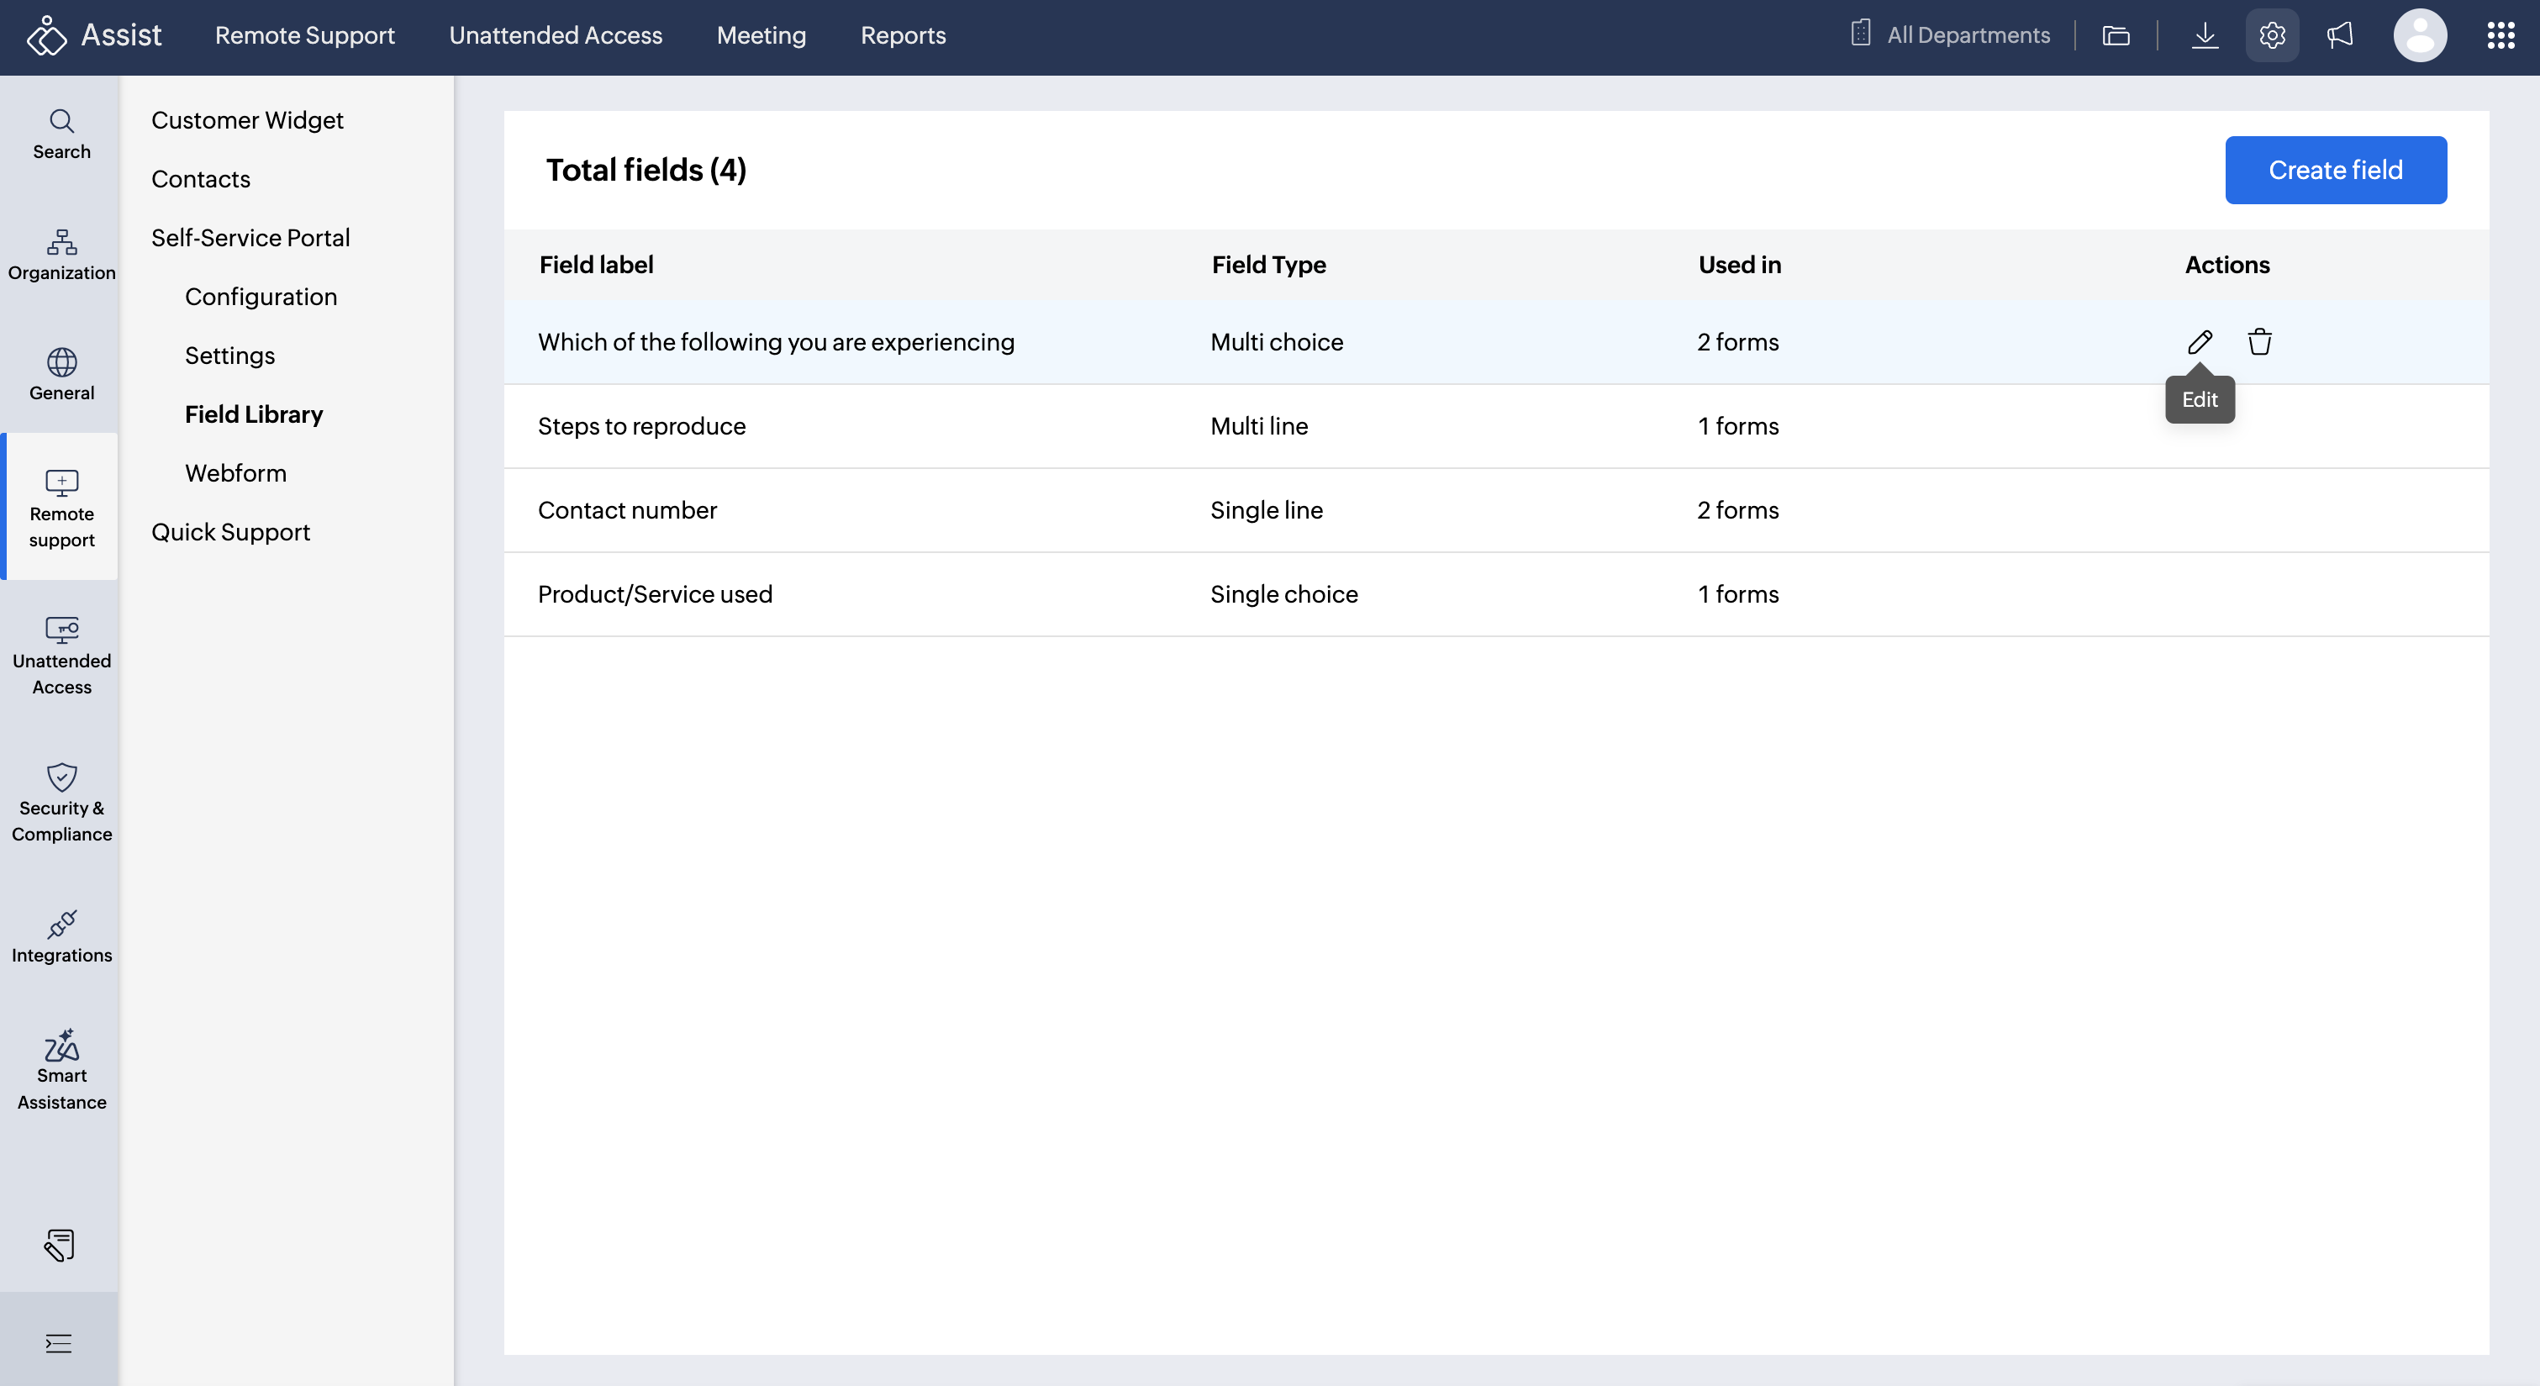Click the download icon in top bar

point(2205,35)
